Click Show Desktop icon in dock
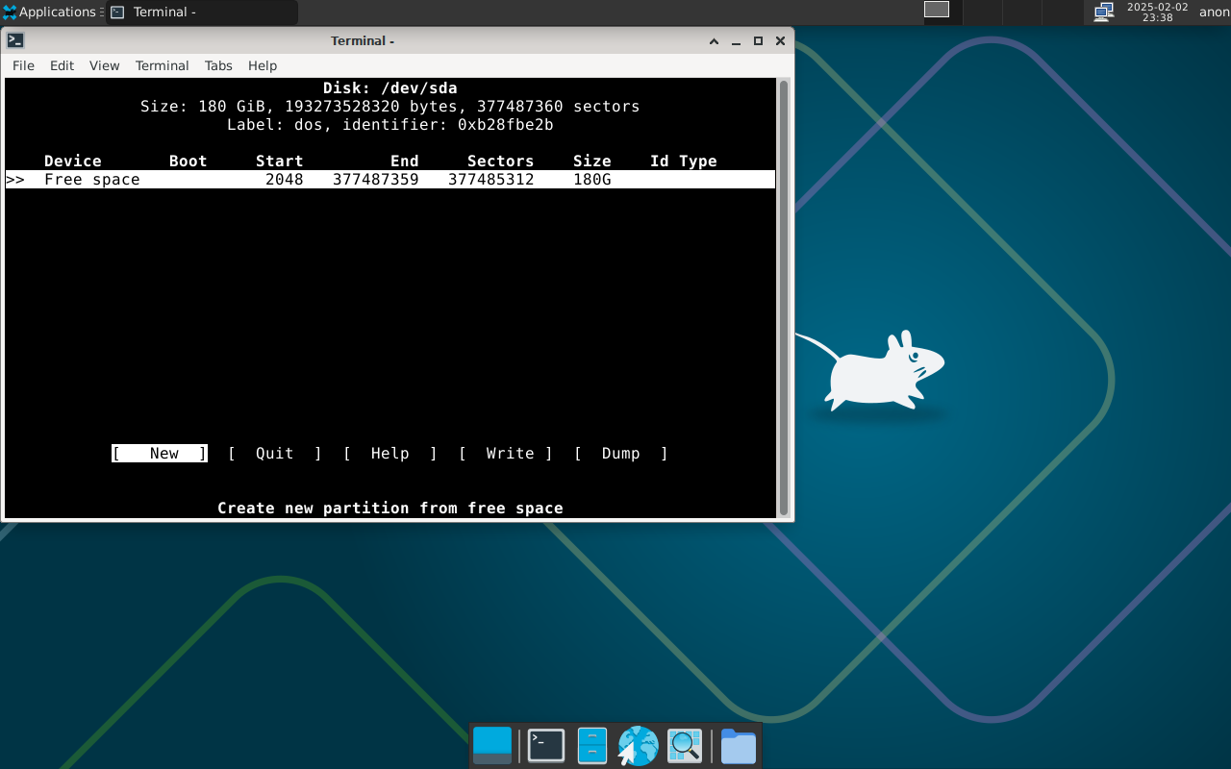Viewport: 1231px width, 769px height. [x=492, y=746]
